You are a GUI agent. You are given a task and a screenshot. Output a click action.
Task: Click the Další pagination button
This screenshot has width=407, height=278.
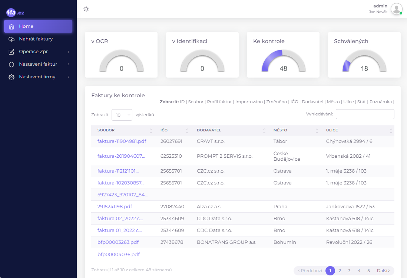click(384, 271)
